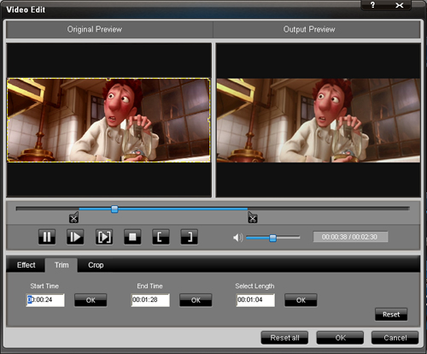427x354 pixels.
Task: Click the left scissors trim marker
Action: (x=74, y=218)
